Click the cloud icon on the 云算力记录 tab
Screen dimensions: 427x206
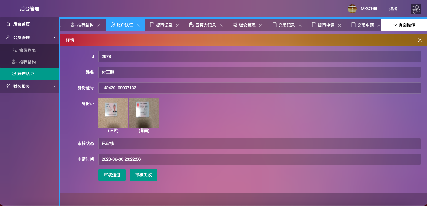pos(191,25)
